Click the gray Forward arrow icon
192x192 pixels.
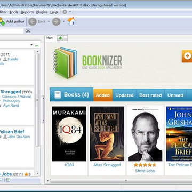click(56, 21)
